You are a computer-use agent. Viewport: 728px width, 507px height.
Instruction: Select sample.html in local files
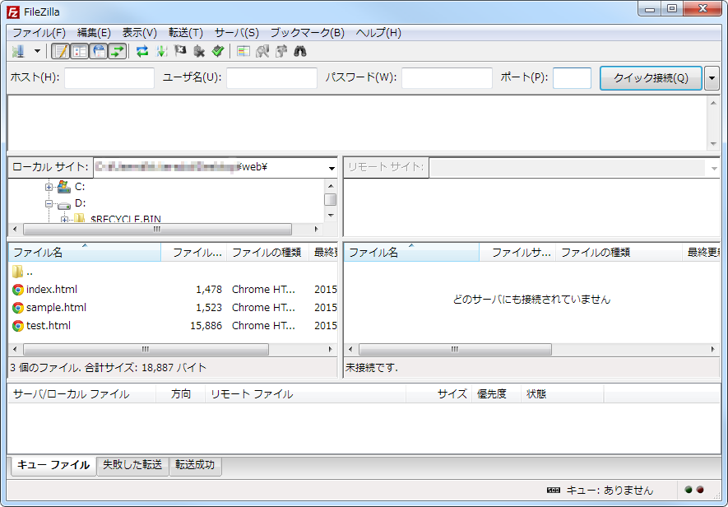coord(56,307)
